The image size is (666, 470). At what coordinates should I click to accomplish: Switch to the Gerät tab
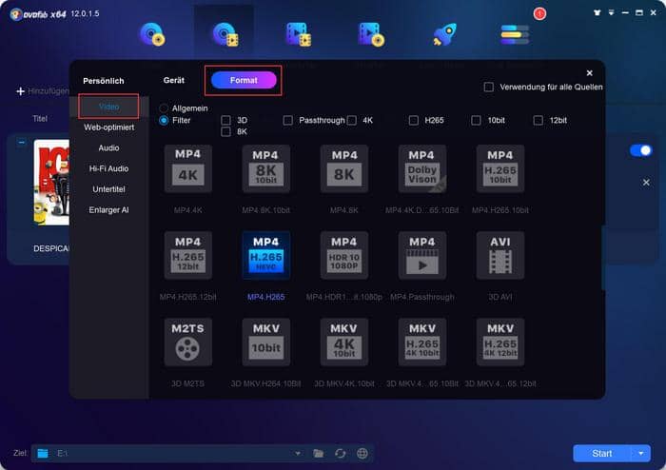pyautogui.click(x=173, y=81)
